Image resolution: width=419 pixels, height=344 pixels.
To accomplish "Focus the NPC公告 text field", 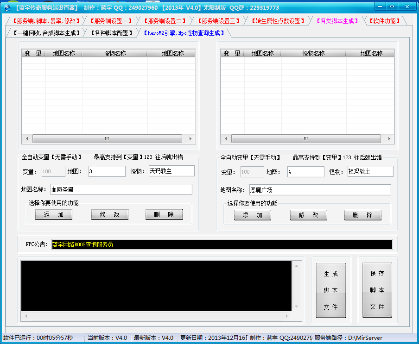I will coord(222,244).
